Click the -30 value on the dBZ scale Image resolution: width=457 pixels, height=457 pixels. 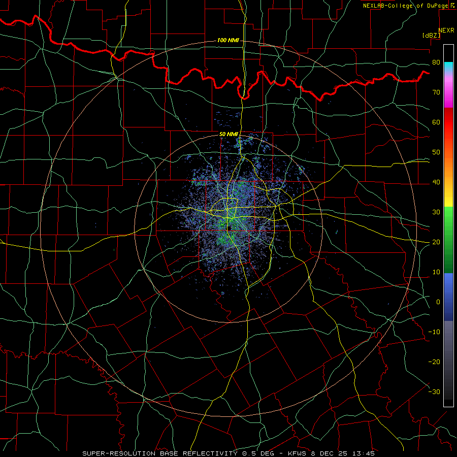434,392
